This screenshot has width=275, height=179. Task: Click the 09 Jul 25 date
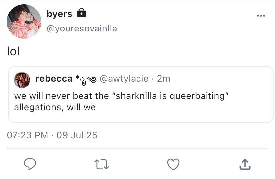(x=77, y=135)
